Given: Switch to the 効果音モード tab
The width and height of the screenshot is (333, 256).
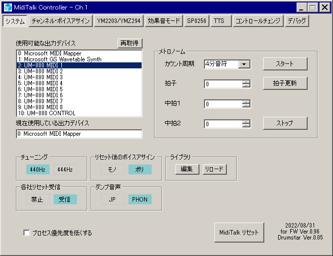Looking at the screenshot, I should [164, 21].
